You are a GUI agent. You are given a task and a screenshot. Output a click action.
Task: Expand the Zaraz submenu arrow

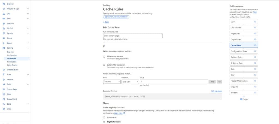[x=28, y=104]
